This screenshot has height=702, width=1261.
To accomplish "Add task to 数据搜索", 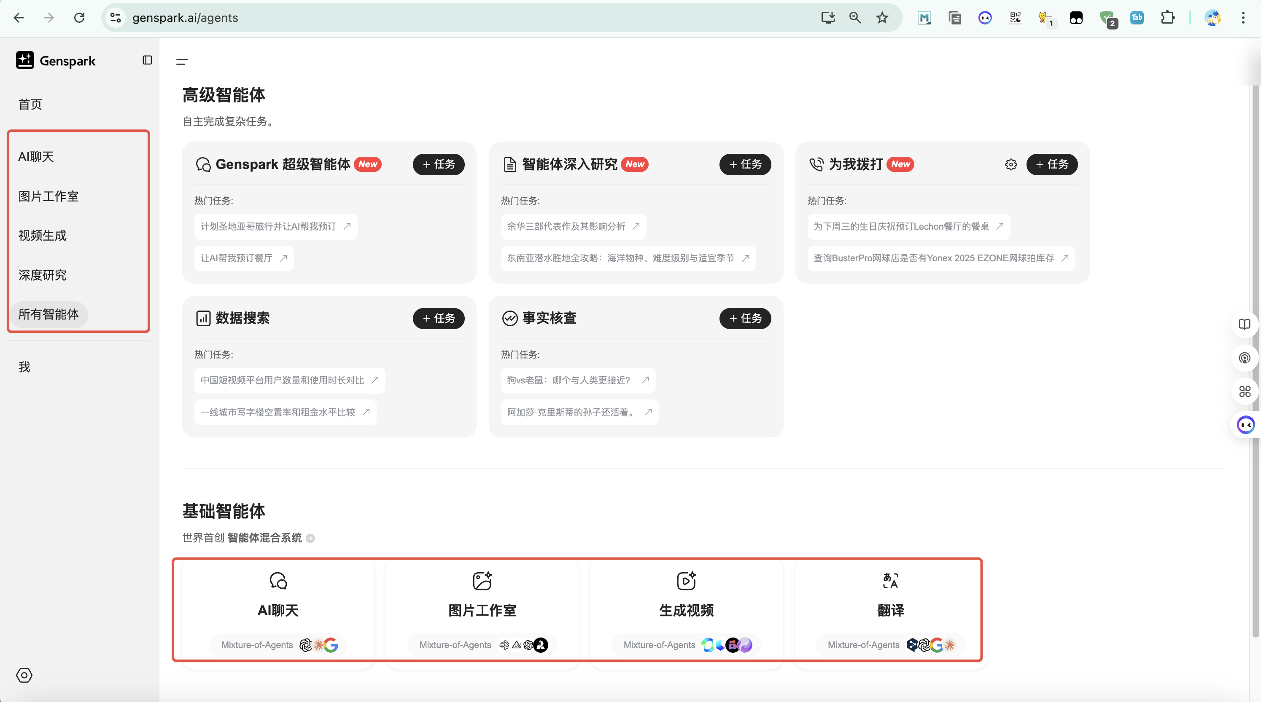I will pos(439,319).
